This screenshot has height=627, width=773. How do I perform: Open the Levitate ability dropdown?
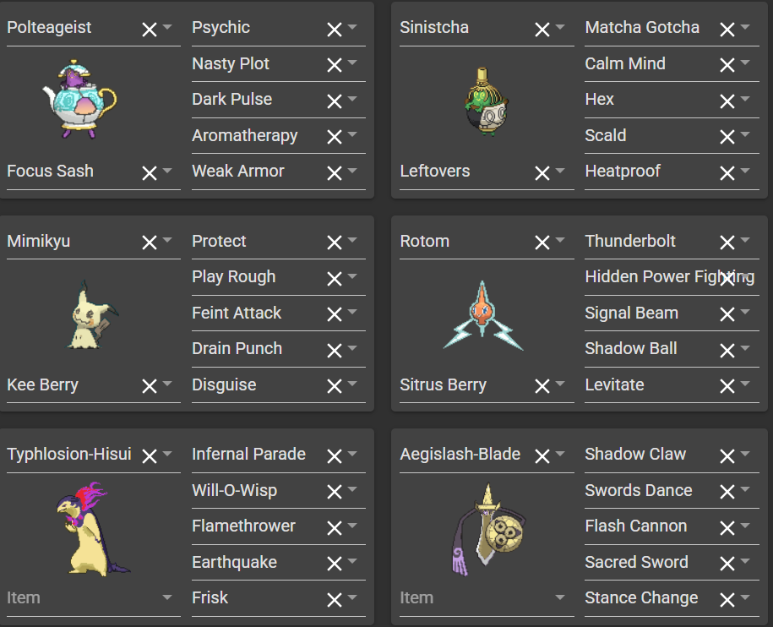pyautogui.click(x=745, y=384)
